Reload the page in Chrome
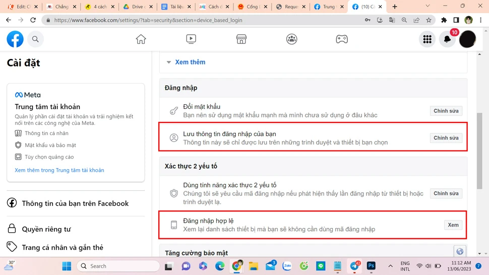The width and height of the screenshot is (489, 275). pos(33,20)
